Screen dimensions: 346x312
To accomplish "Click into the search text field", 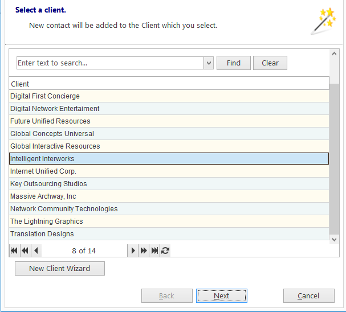I will pyautogui.click(x=110, y=63).
